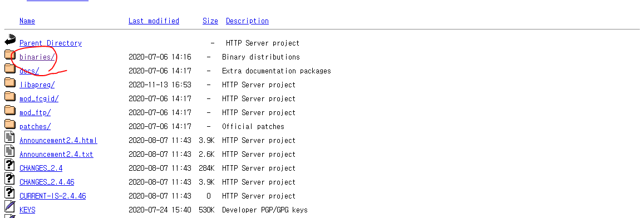Click the pen icon beside KEYS

pos(9,206)
